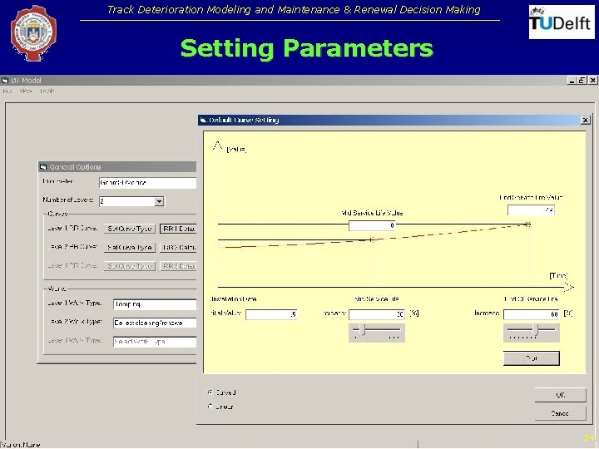Click the DT Model window title icon

coord(5,80)
